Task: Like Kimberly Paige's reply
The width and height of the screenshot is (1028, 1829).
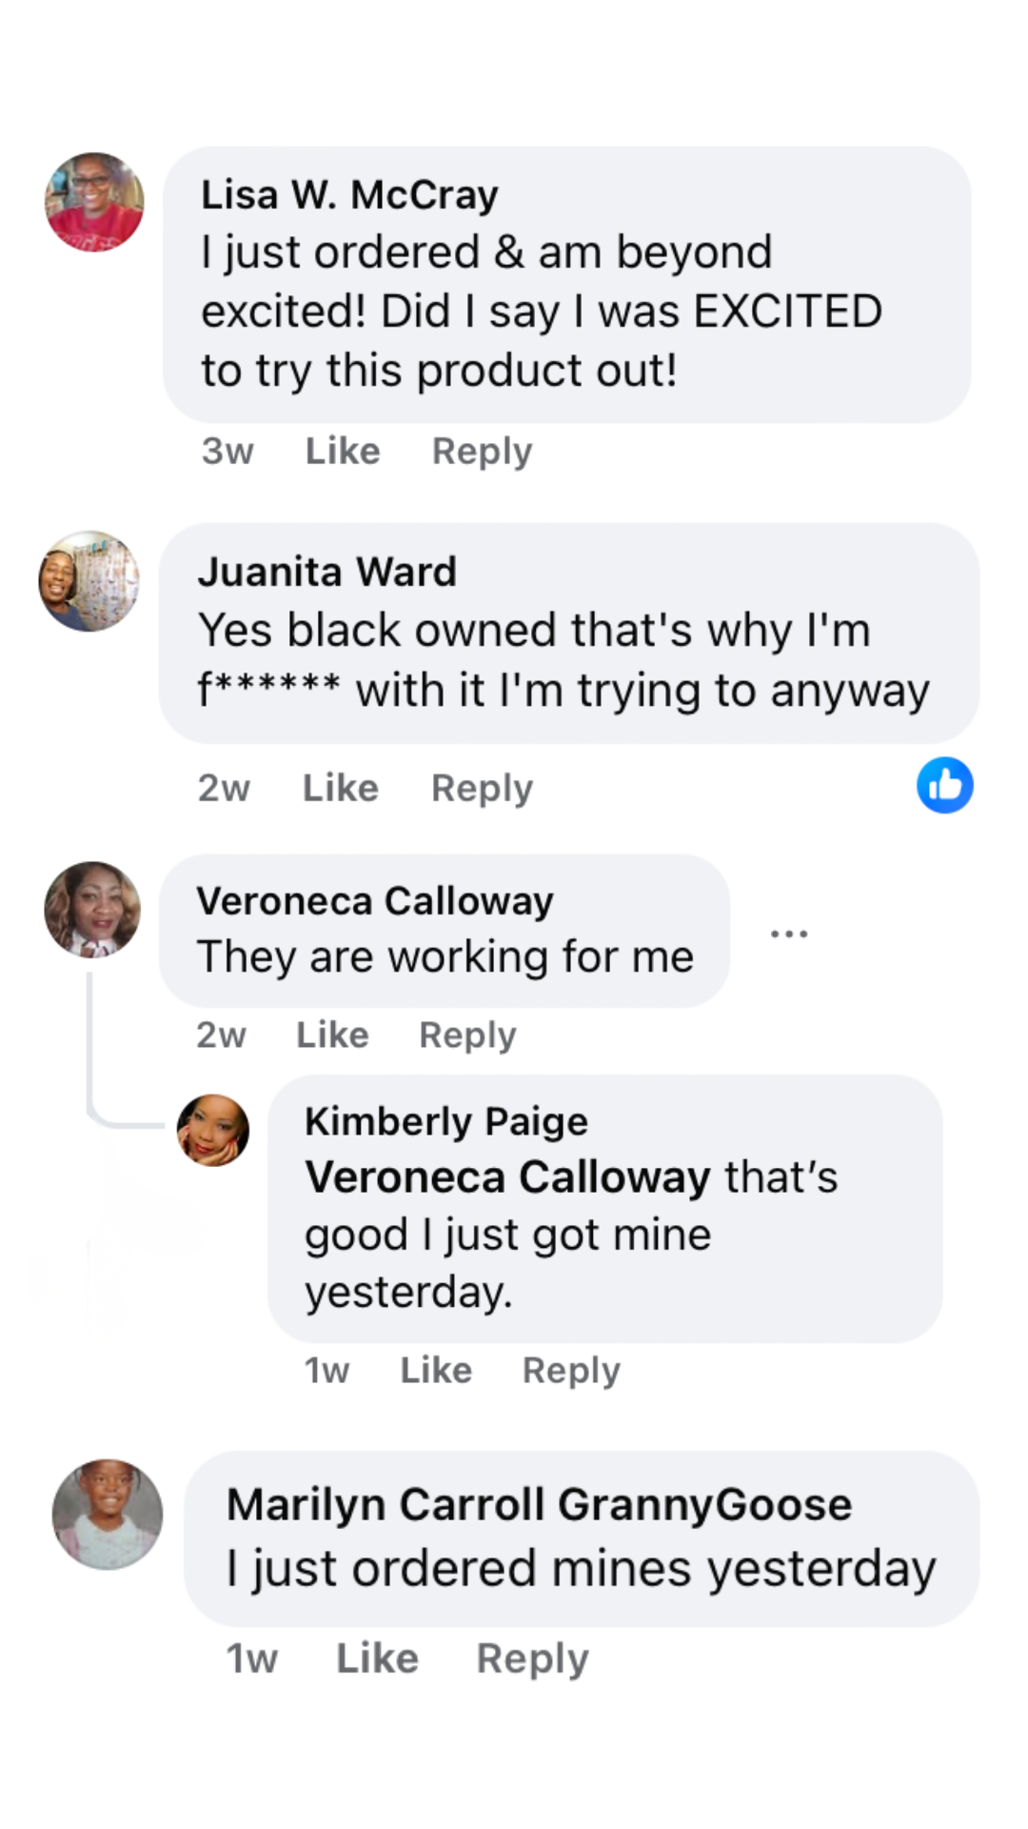Action: tap(436, 1370)
